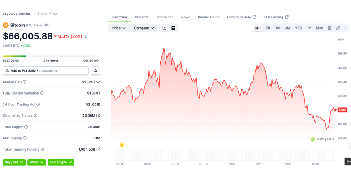Click Total Treasury Holding info icon
Viewport: 351px width, 174px height.
coord(42,149)
